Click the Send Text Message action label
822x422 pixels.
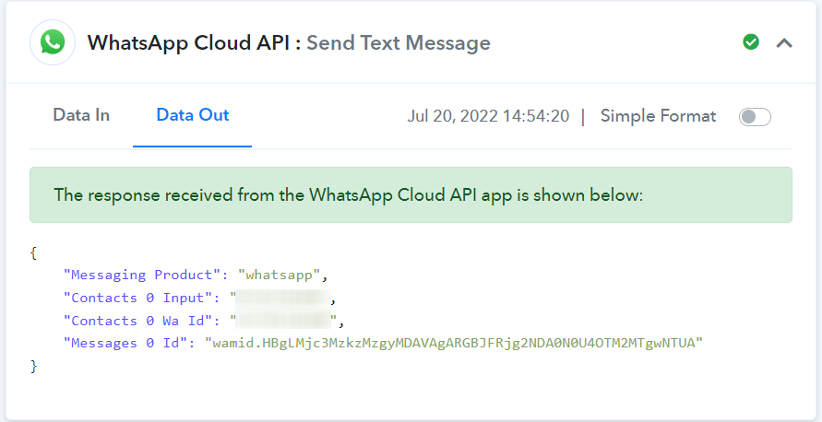coord(399,43)
